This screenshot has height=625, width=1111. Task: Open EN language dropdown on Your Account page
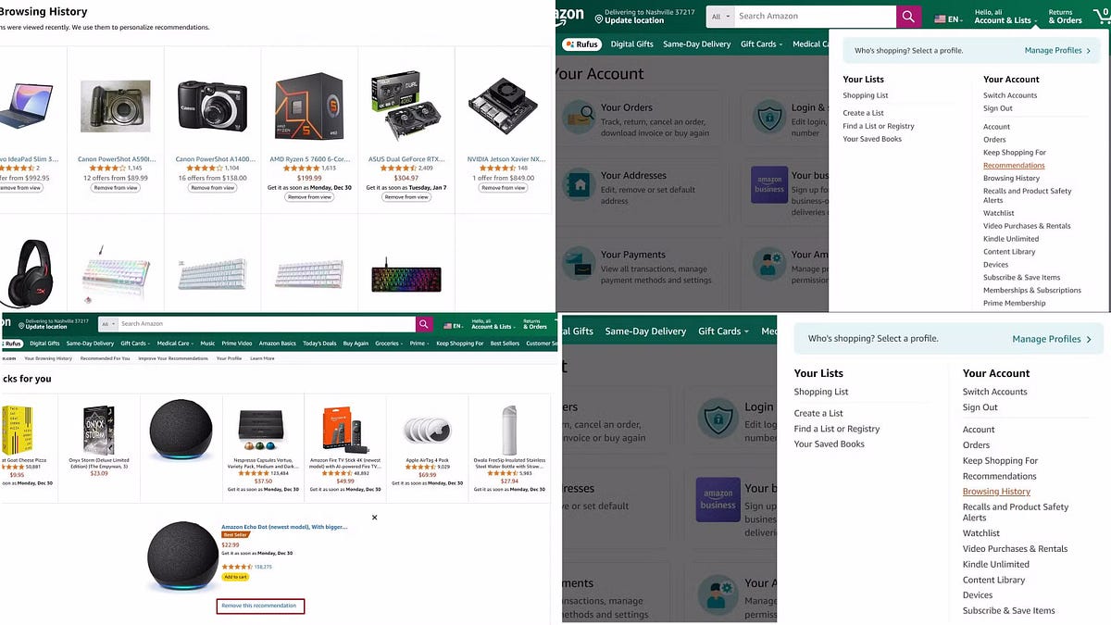click(948, 19)
